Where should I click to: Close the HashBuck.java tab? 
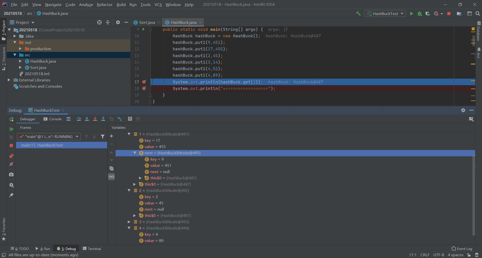coord(200,22)
